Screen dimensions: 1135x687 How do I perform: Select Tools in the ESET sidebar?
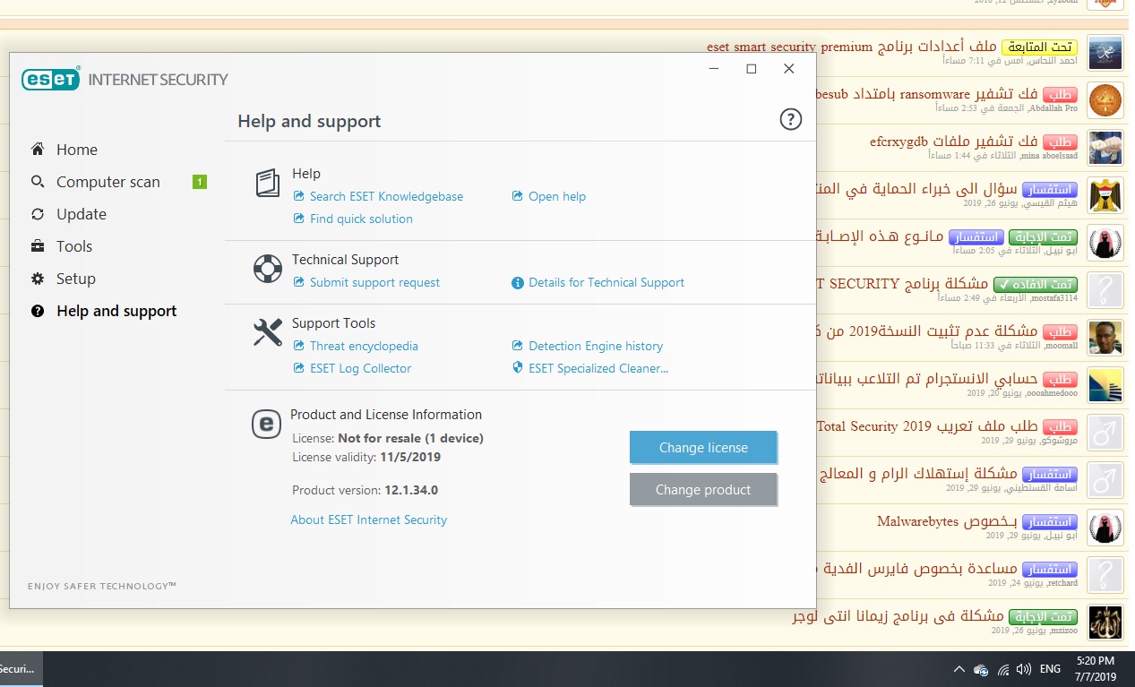73,246
